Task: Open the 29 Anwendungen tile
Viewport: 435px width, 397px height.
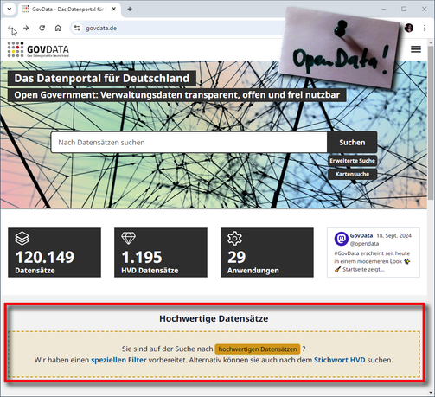Action: point(267,253)
